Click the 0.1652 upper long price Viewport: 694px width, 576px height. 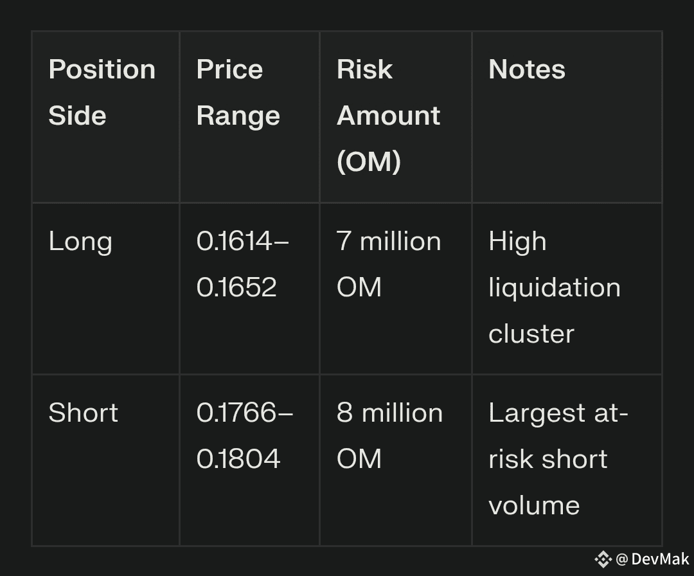point(236,287)
